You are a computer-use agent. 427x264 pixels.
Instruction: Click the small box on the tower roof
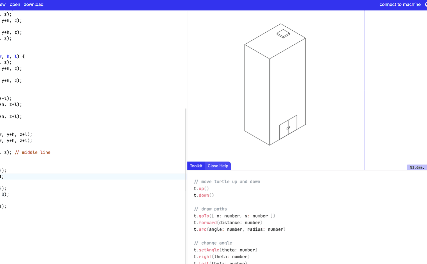(x=283, y=33)
